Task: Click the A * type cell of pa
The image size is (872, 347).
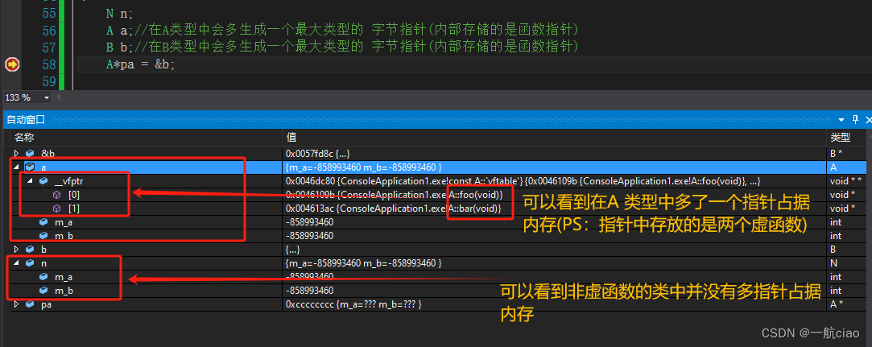Action: point(837,304)
